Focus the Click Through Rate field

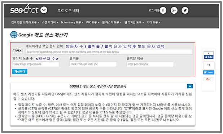[x=93, y=64]
